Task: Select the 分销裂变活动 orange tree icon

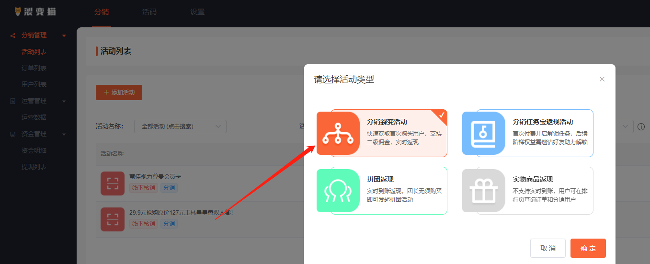Action: click(x=338, y=133)
